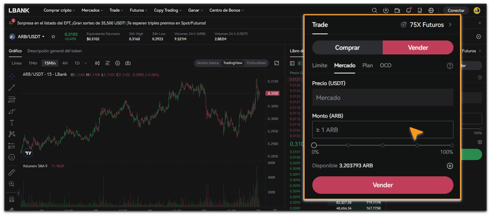Image resolution: width=492 pixels, height=216 pixels.
Task: Select the text annotation tool
Action: click(x=12, y=123)
